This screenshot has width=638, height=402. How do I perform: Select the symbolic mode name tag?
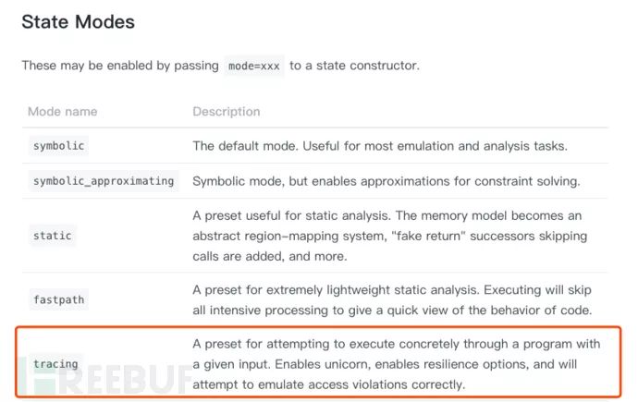click(60, 146)
